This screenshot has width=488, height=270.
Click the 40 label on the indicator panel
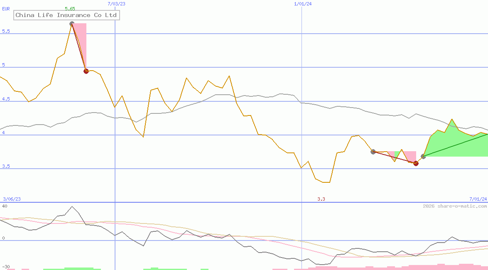pos(5,206)
